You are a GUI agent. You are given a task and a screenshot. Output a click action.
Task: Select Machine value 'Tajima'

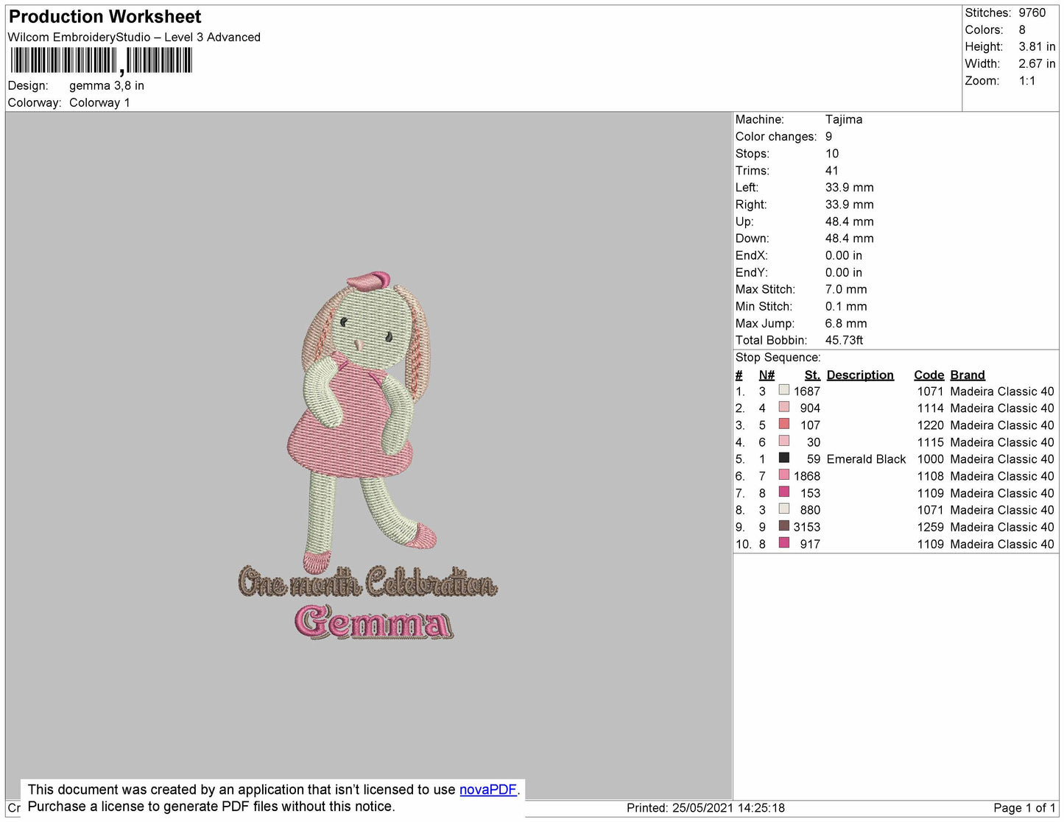[844, 119]
